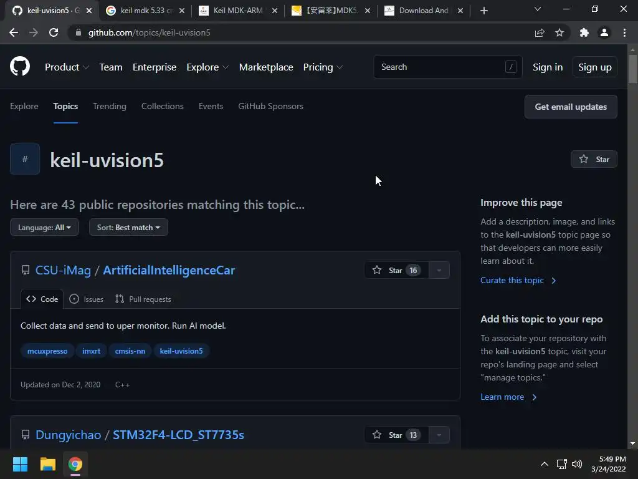Viewport: 638px width, 479px height.
Task: Open File Explorer from taskbar
Action: point(47,464)
